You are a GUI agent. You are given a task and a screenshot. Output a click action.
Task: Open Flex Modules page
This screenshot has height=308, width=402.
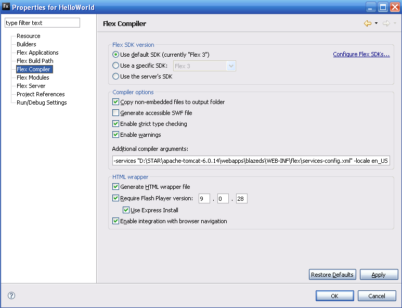[x=33, y=78]
